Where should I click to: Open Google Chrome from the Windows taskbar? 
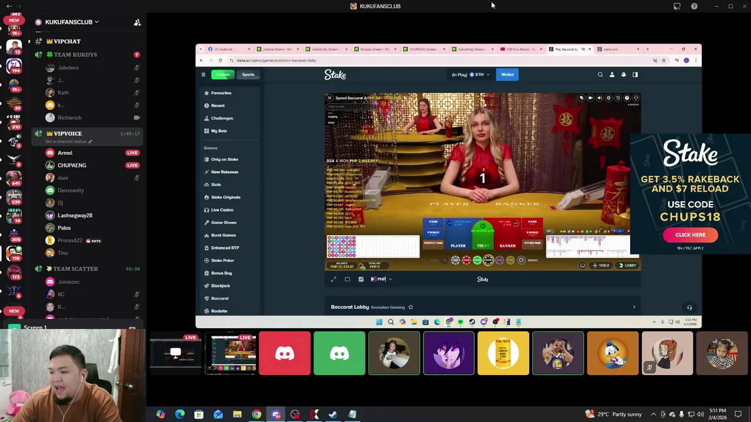tap(256, 414)
